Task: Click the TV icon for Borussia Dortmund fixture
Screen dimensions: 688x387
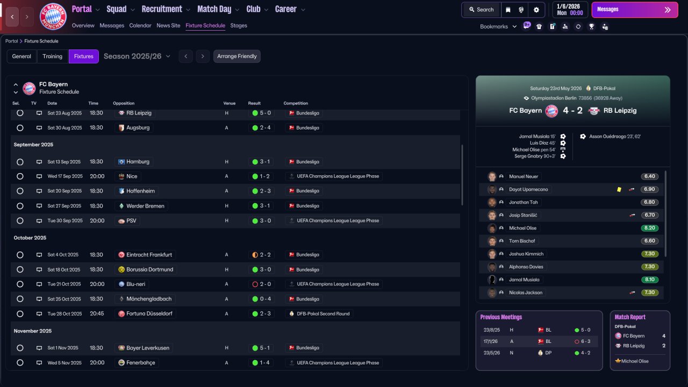Action: coord(39,270)
